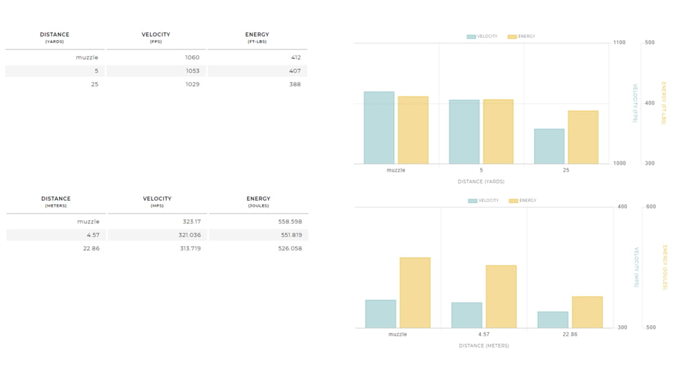673x379 pixels.
Task: Toggle the ENERGY legend in the yards chart
Action: (521, 37)
